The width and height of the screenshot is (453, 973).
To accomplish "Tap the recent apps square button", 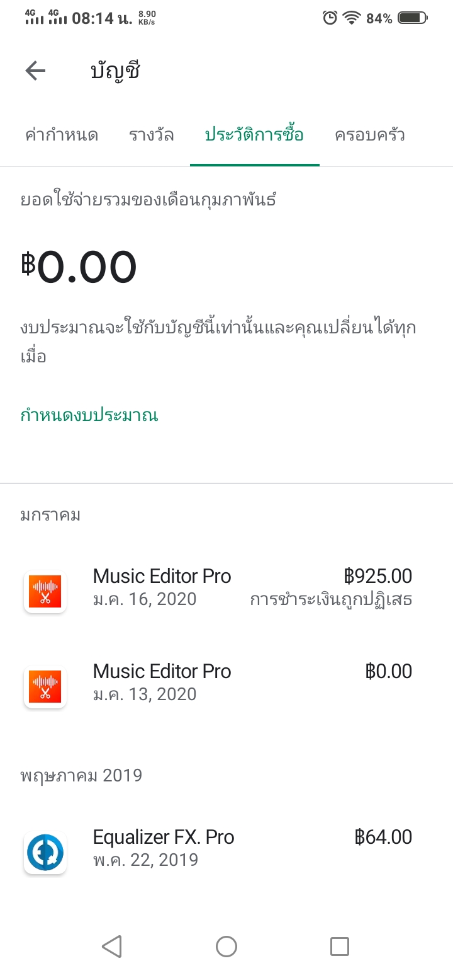I will 340,946.
